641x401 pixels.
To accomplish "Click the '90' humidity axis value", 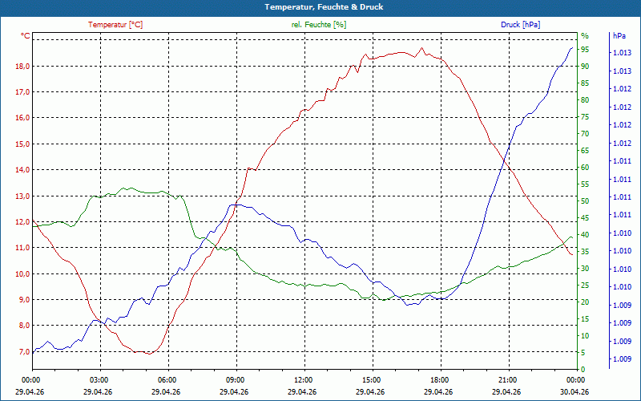I will coord(585,67).
